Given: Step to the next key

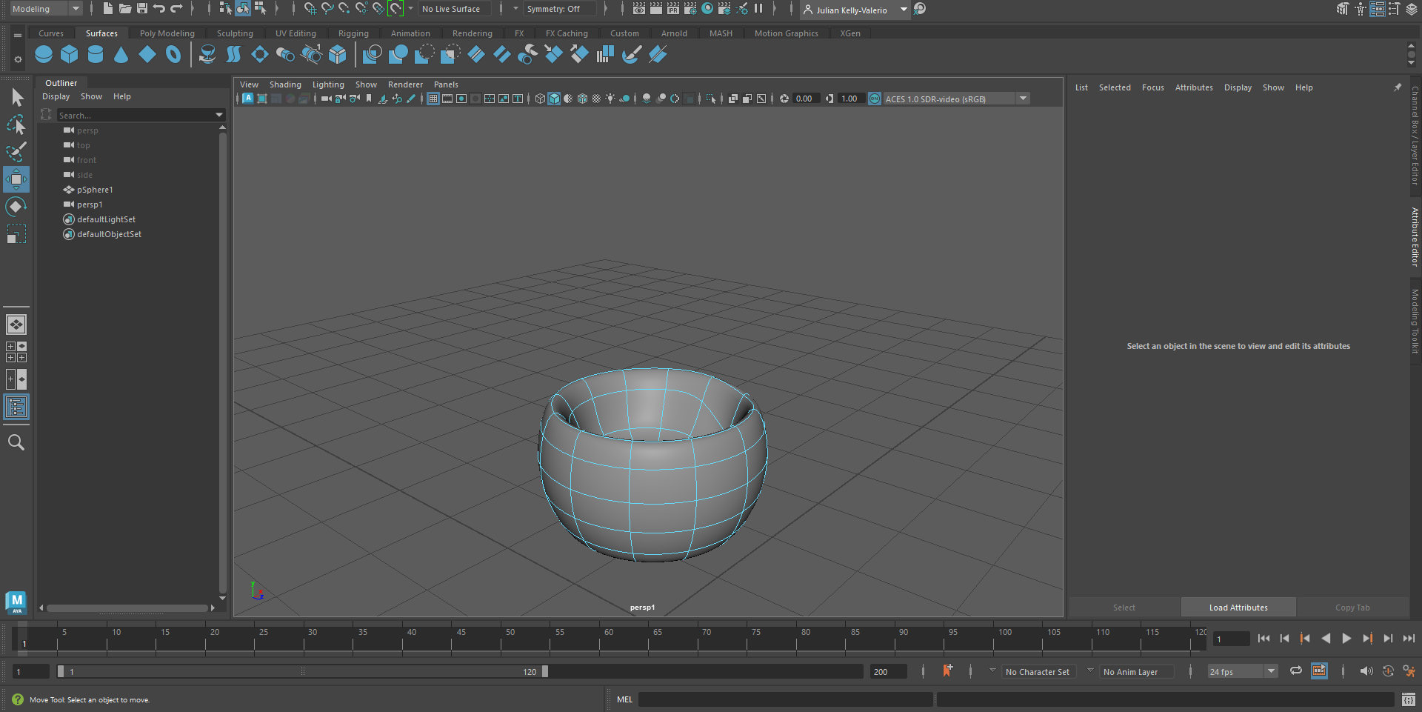Looking at the screenshot, I should click(x=1367, y=638).
